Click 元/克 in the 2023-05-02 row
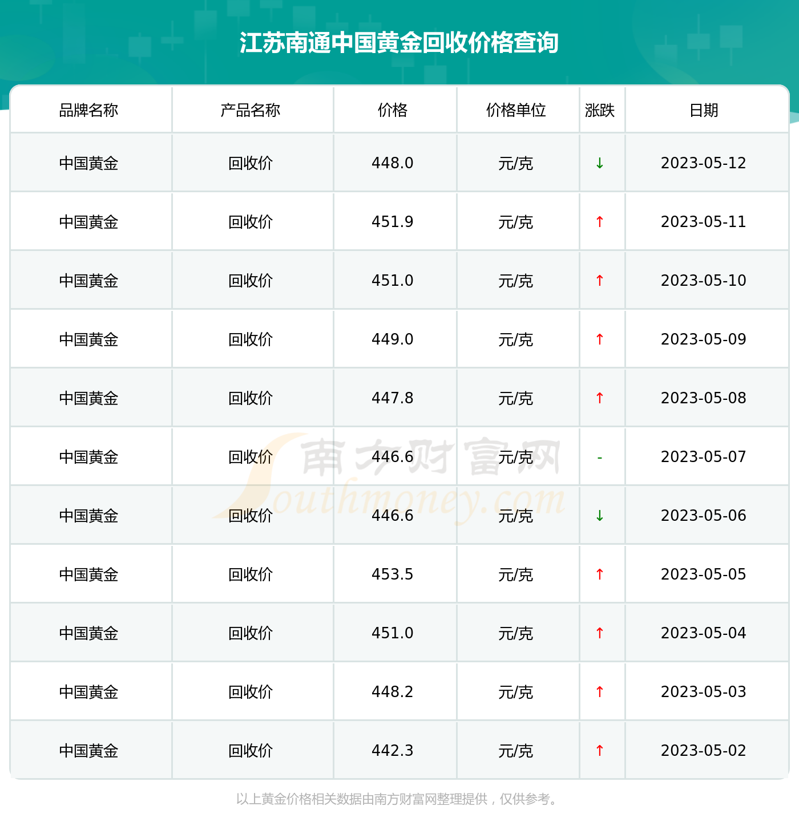Image resolution: width=799 pixels, height=830 pixels. click(516, 751)
